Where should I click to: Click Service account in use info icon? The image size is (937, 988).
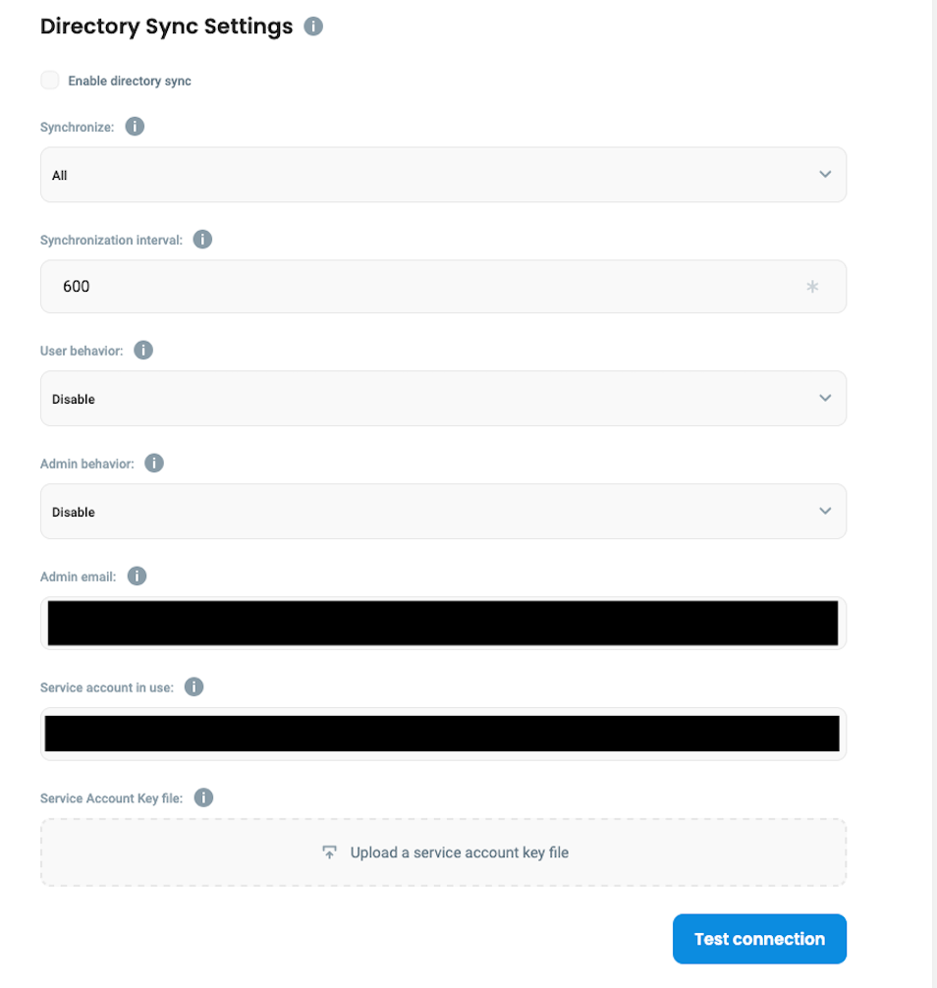pos(194,687)
